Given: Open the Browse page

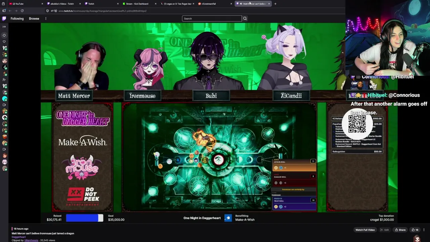Looking at the screenshot, I should pos(34,18).
